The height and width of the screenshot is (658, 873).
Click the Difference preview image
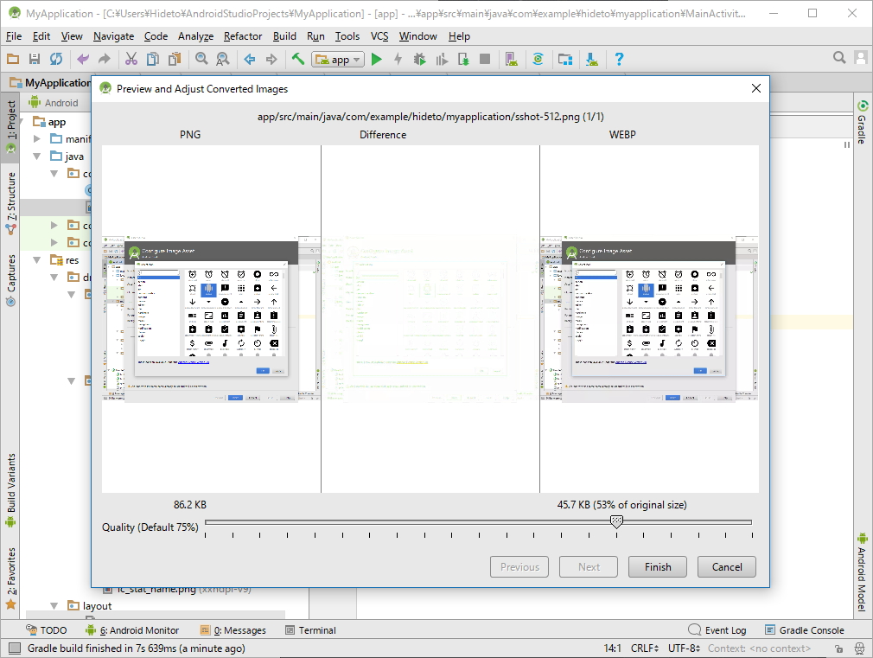(430, 318)
